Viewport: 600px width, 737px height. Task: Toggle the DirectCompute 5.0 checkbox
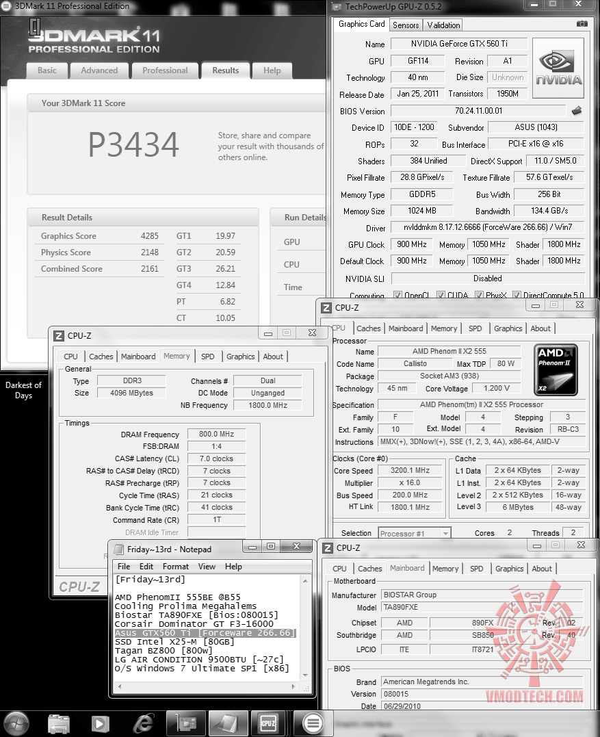click(517, 295)
